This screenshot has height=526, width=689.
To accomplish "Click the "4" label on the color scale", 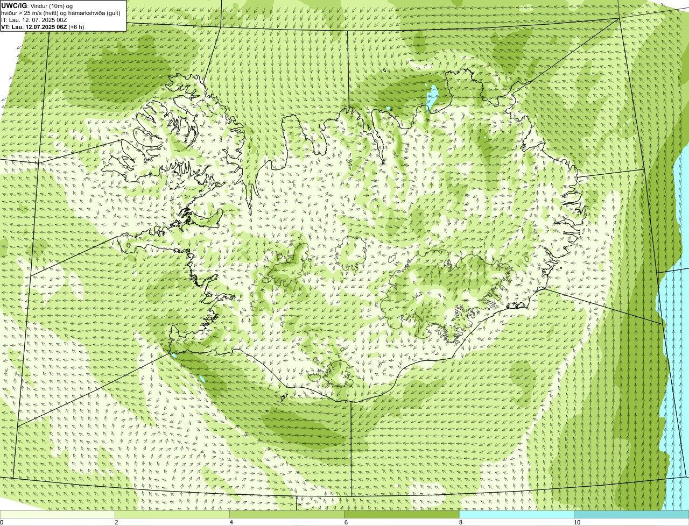I will [x=231, y=522].
